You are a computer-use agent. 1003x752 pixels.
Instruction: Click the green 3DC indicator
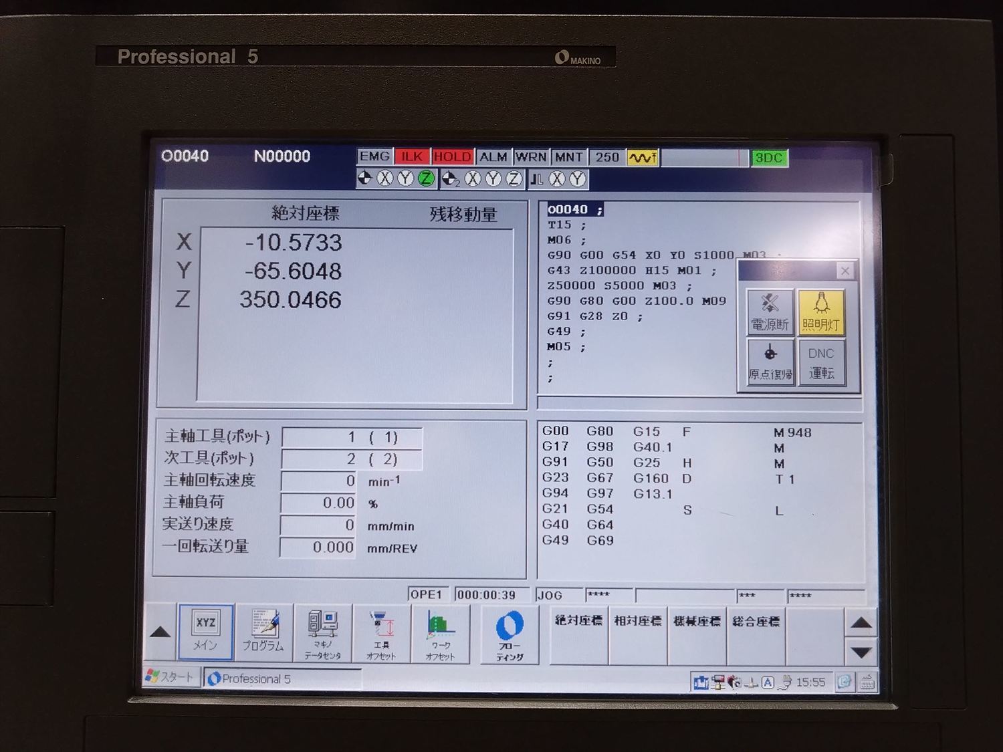point(769,158)
